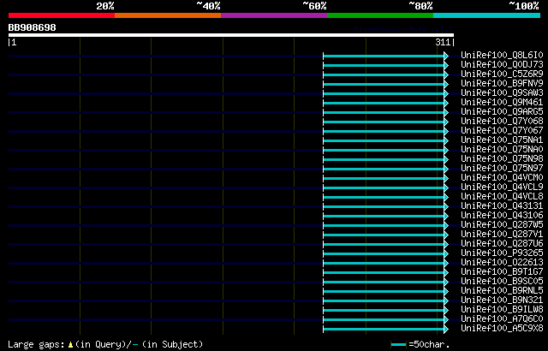Click the green ~80% identity legend segment

pyautogui.click(x=380, y=15)
